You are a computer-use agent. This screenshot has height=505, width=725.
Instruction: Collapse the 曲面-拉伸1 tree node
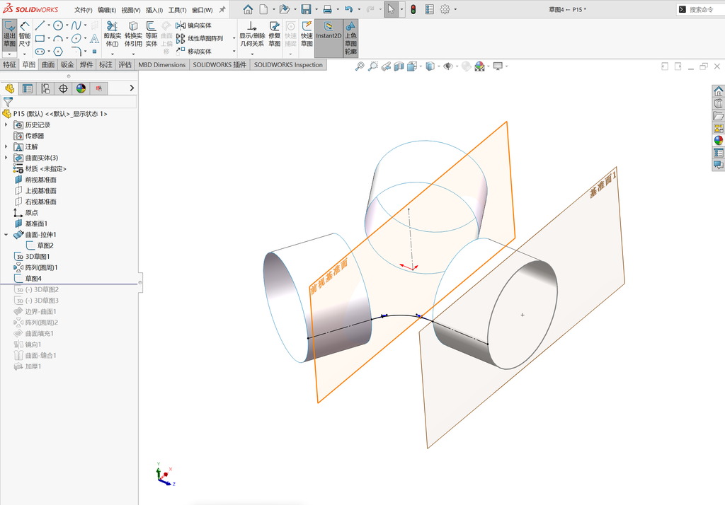tap(6, 235)
